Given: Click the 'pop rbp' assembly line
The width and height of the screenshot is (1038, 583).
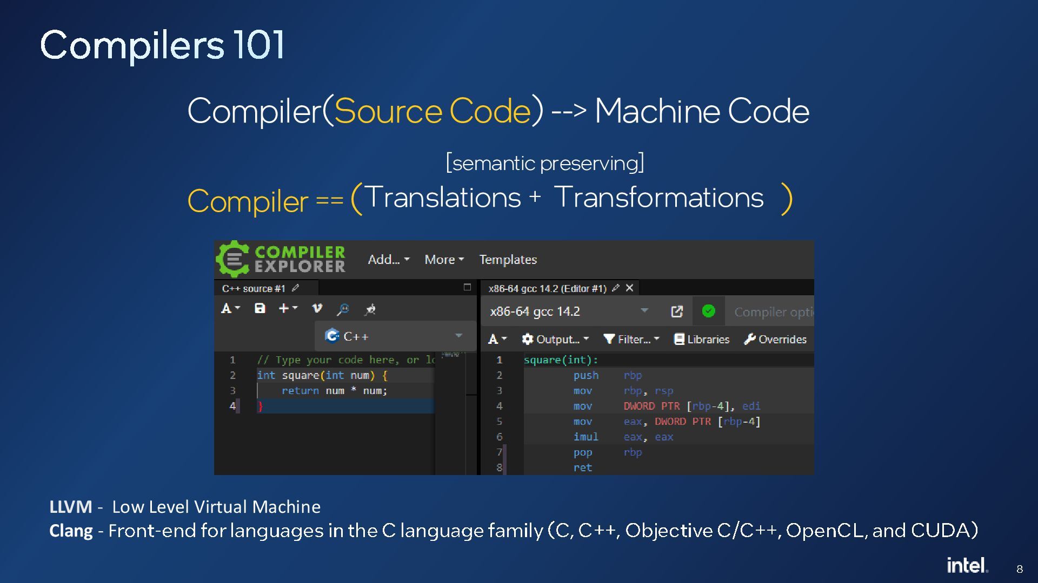Looking at the screenshot, I should (608, 452).
